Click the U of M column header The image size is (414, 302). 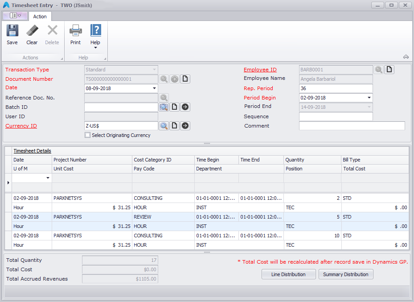pyautogui.click(x=32, y=169)
